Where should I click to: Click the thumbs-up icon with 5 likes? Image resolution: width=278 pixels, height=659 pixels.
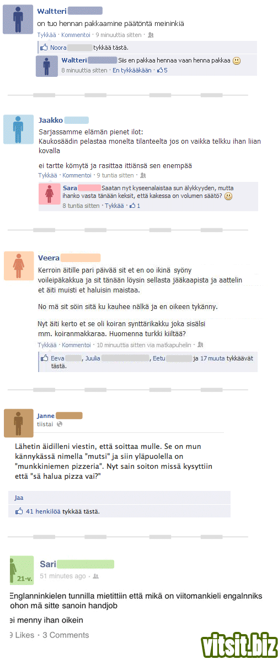[160, 71]
